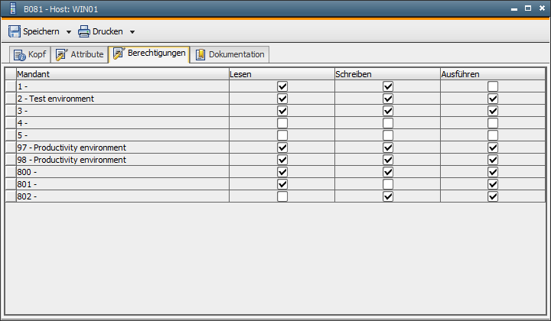Click the Drucken button label
551x321 pixels.
point(108,31)
